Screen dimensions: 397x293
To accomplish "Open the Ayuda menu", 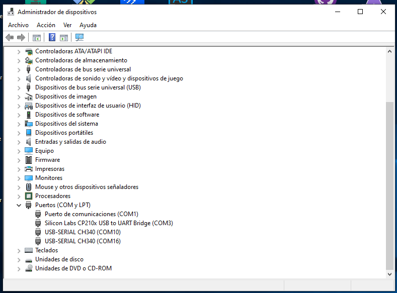I will [88, 25].
